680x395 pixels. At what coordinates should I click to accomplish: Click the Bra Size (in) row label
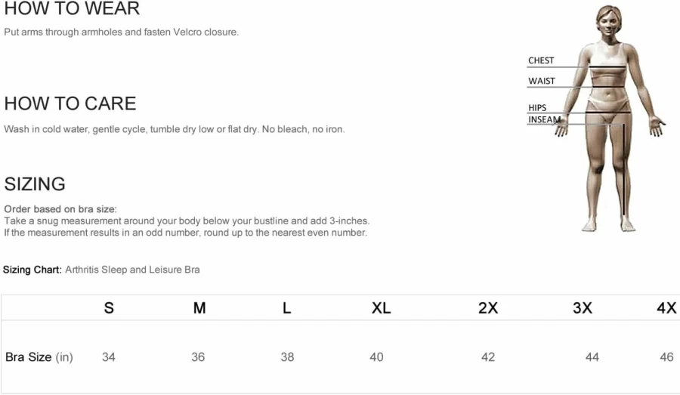click(x=39, y=357)
